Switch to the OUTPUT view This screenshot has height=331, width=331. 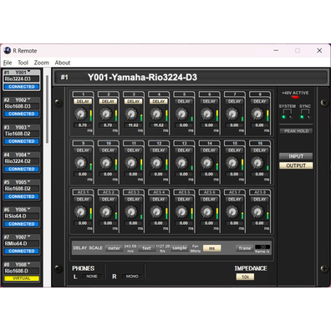(x=296, y=165)
